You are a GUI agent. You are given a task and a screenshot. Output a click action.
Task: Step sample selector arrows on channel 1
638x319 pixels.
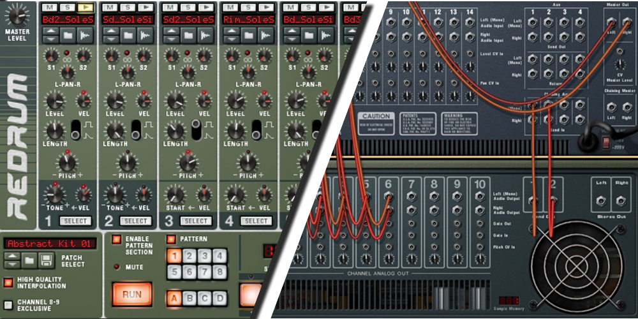[x=50, y=36]
